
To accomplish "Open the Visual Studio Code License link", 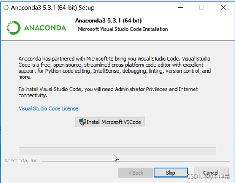I will tap(48, 108).
